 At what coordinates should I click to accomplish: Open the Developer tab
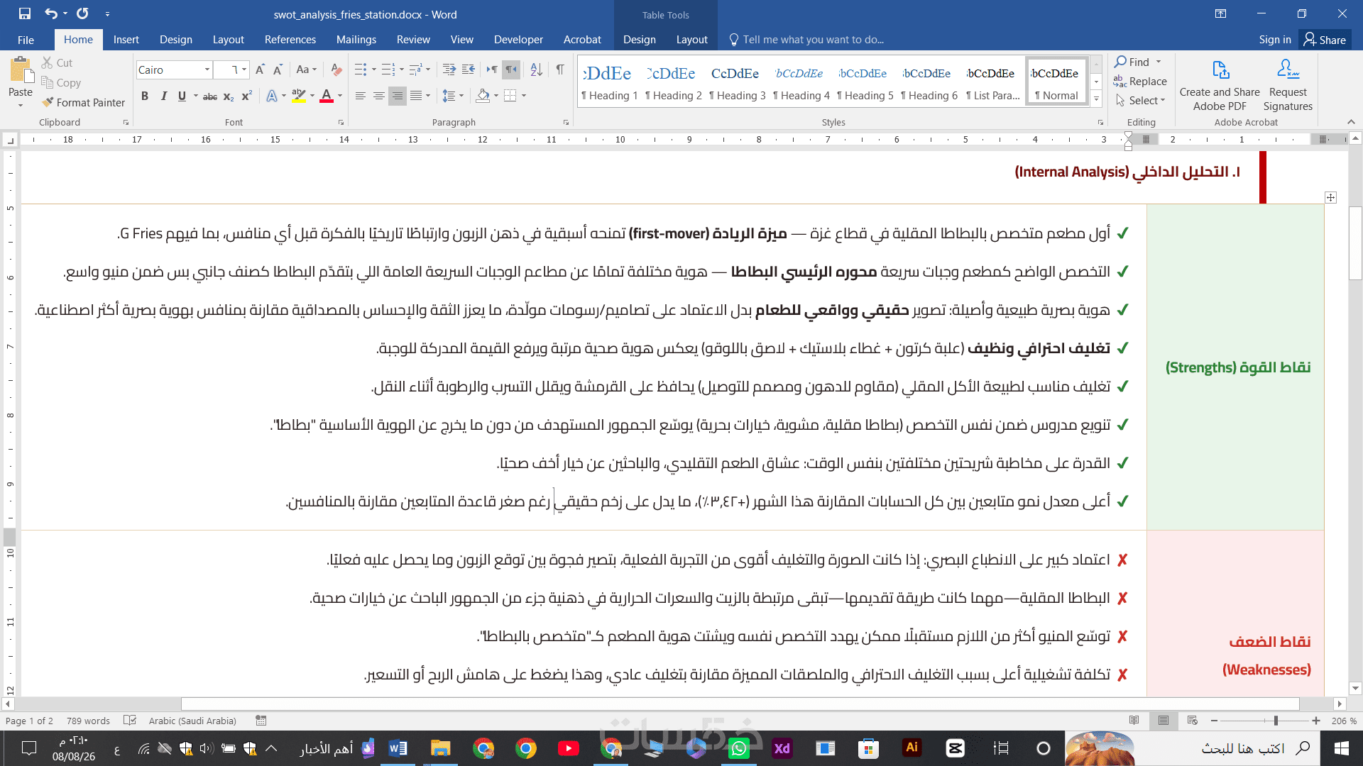pos(518,40)
